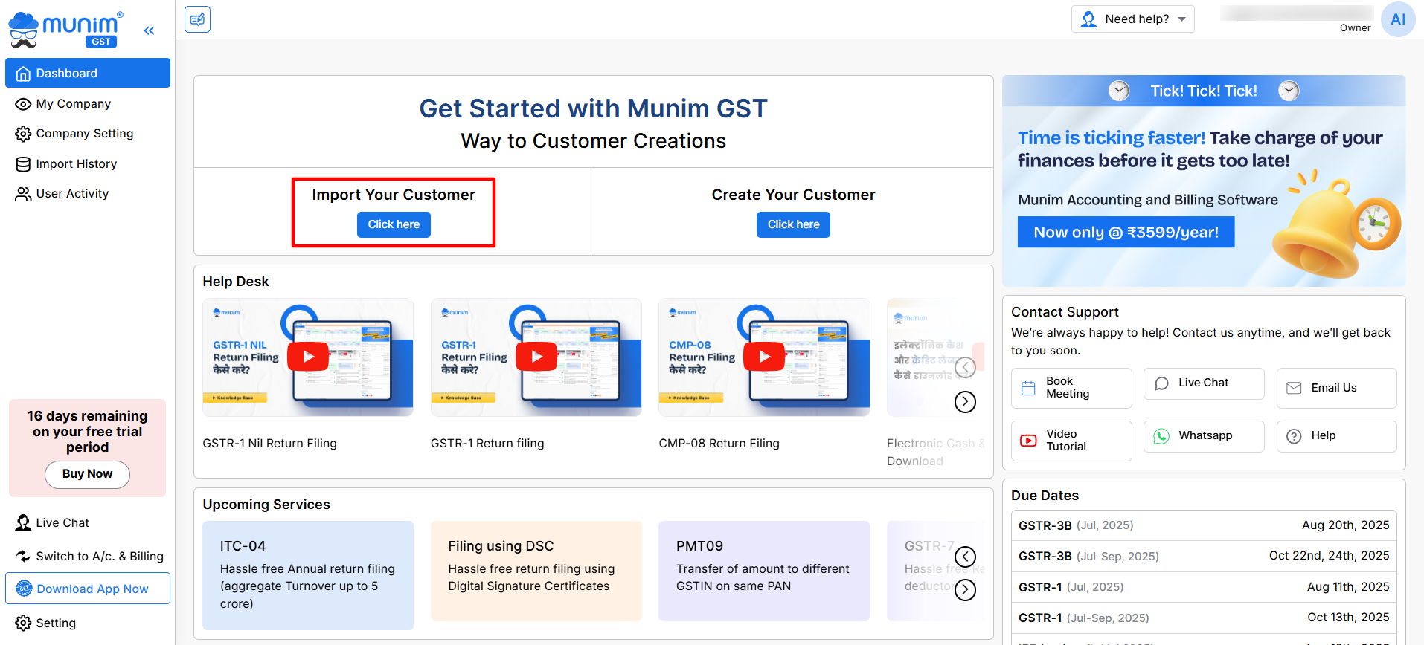The width and height of the screenshot is (1424, 645).
Task: Go to Company Setting
Action: (88, 134)
